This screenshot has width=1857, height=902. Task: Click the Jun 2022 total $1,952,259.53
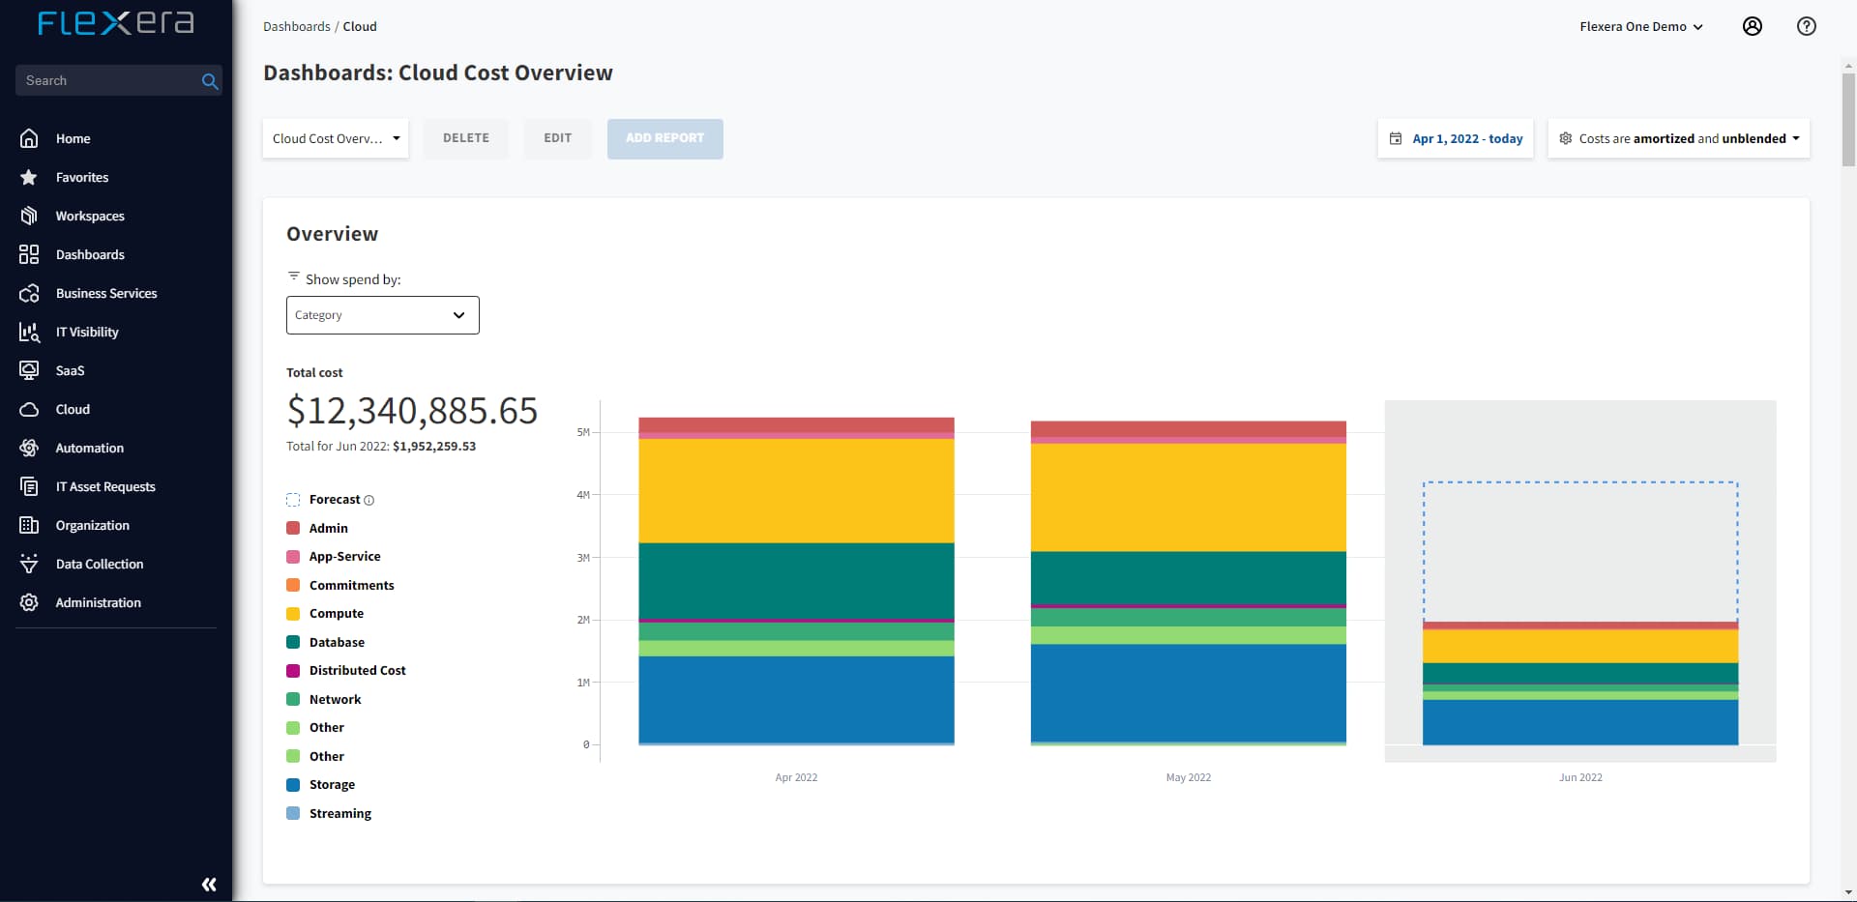click(434, 447)
